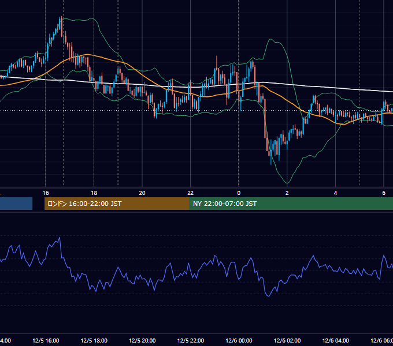Click the hour label 6 on upper axis
The width and height of the screenshot is (393, 346).
point(384,193)
